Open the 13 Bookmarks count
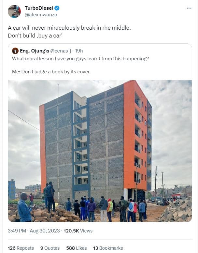 [108, 248]
